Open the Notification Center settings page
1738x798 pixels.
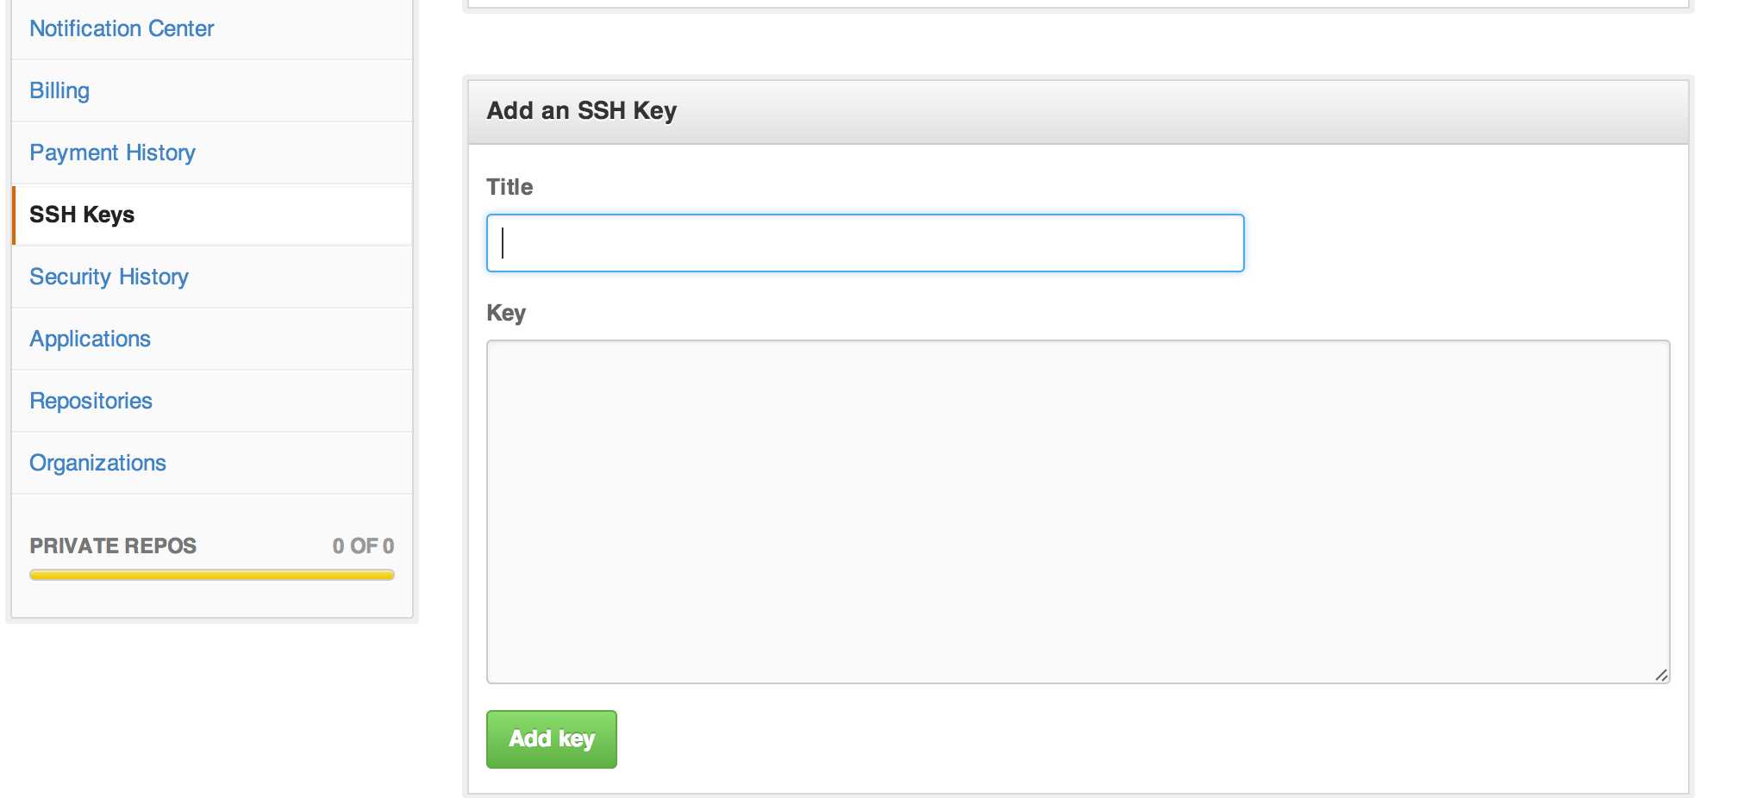[x=122, y=28]
